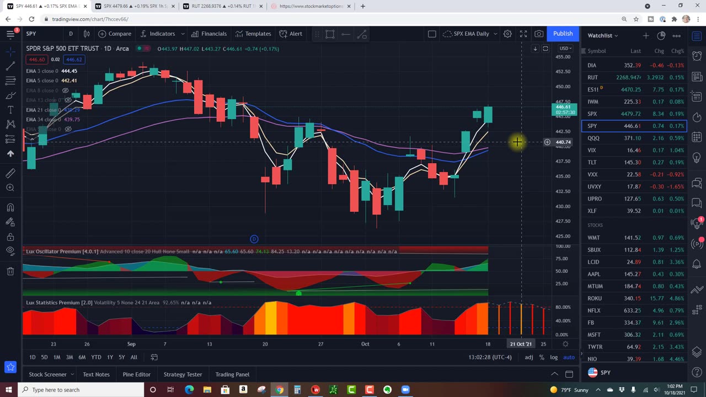This screenshot has width=706, height=397.
Task: Select the crosshair cursor tool
Action: point(10,52)
